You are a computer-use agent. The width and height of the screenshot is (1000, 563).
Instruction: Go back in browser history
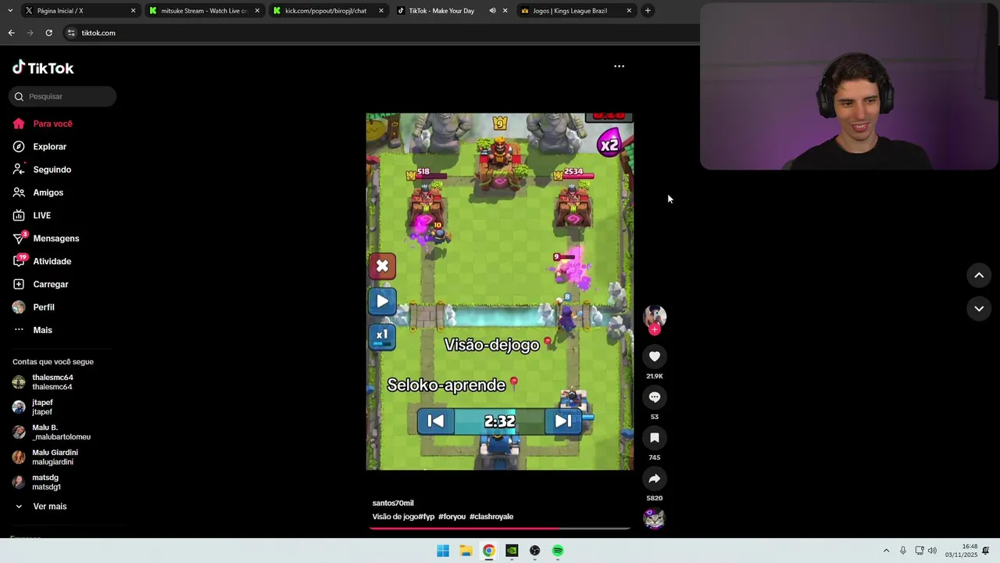tap(11, 33)
